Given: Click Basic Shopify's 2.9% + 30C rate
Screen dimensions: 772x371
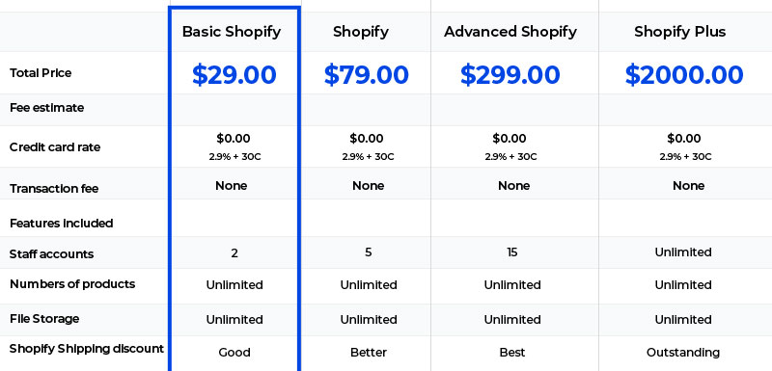Looking at the screenshot, I should tap(234, 157).
